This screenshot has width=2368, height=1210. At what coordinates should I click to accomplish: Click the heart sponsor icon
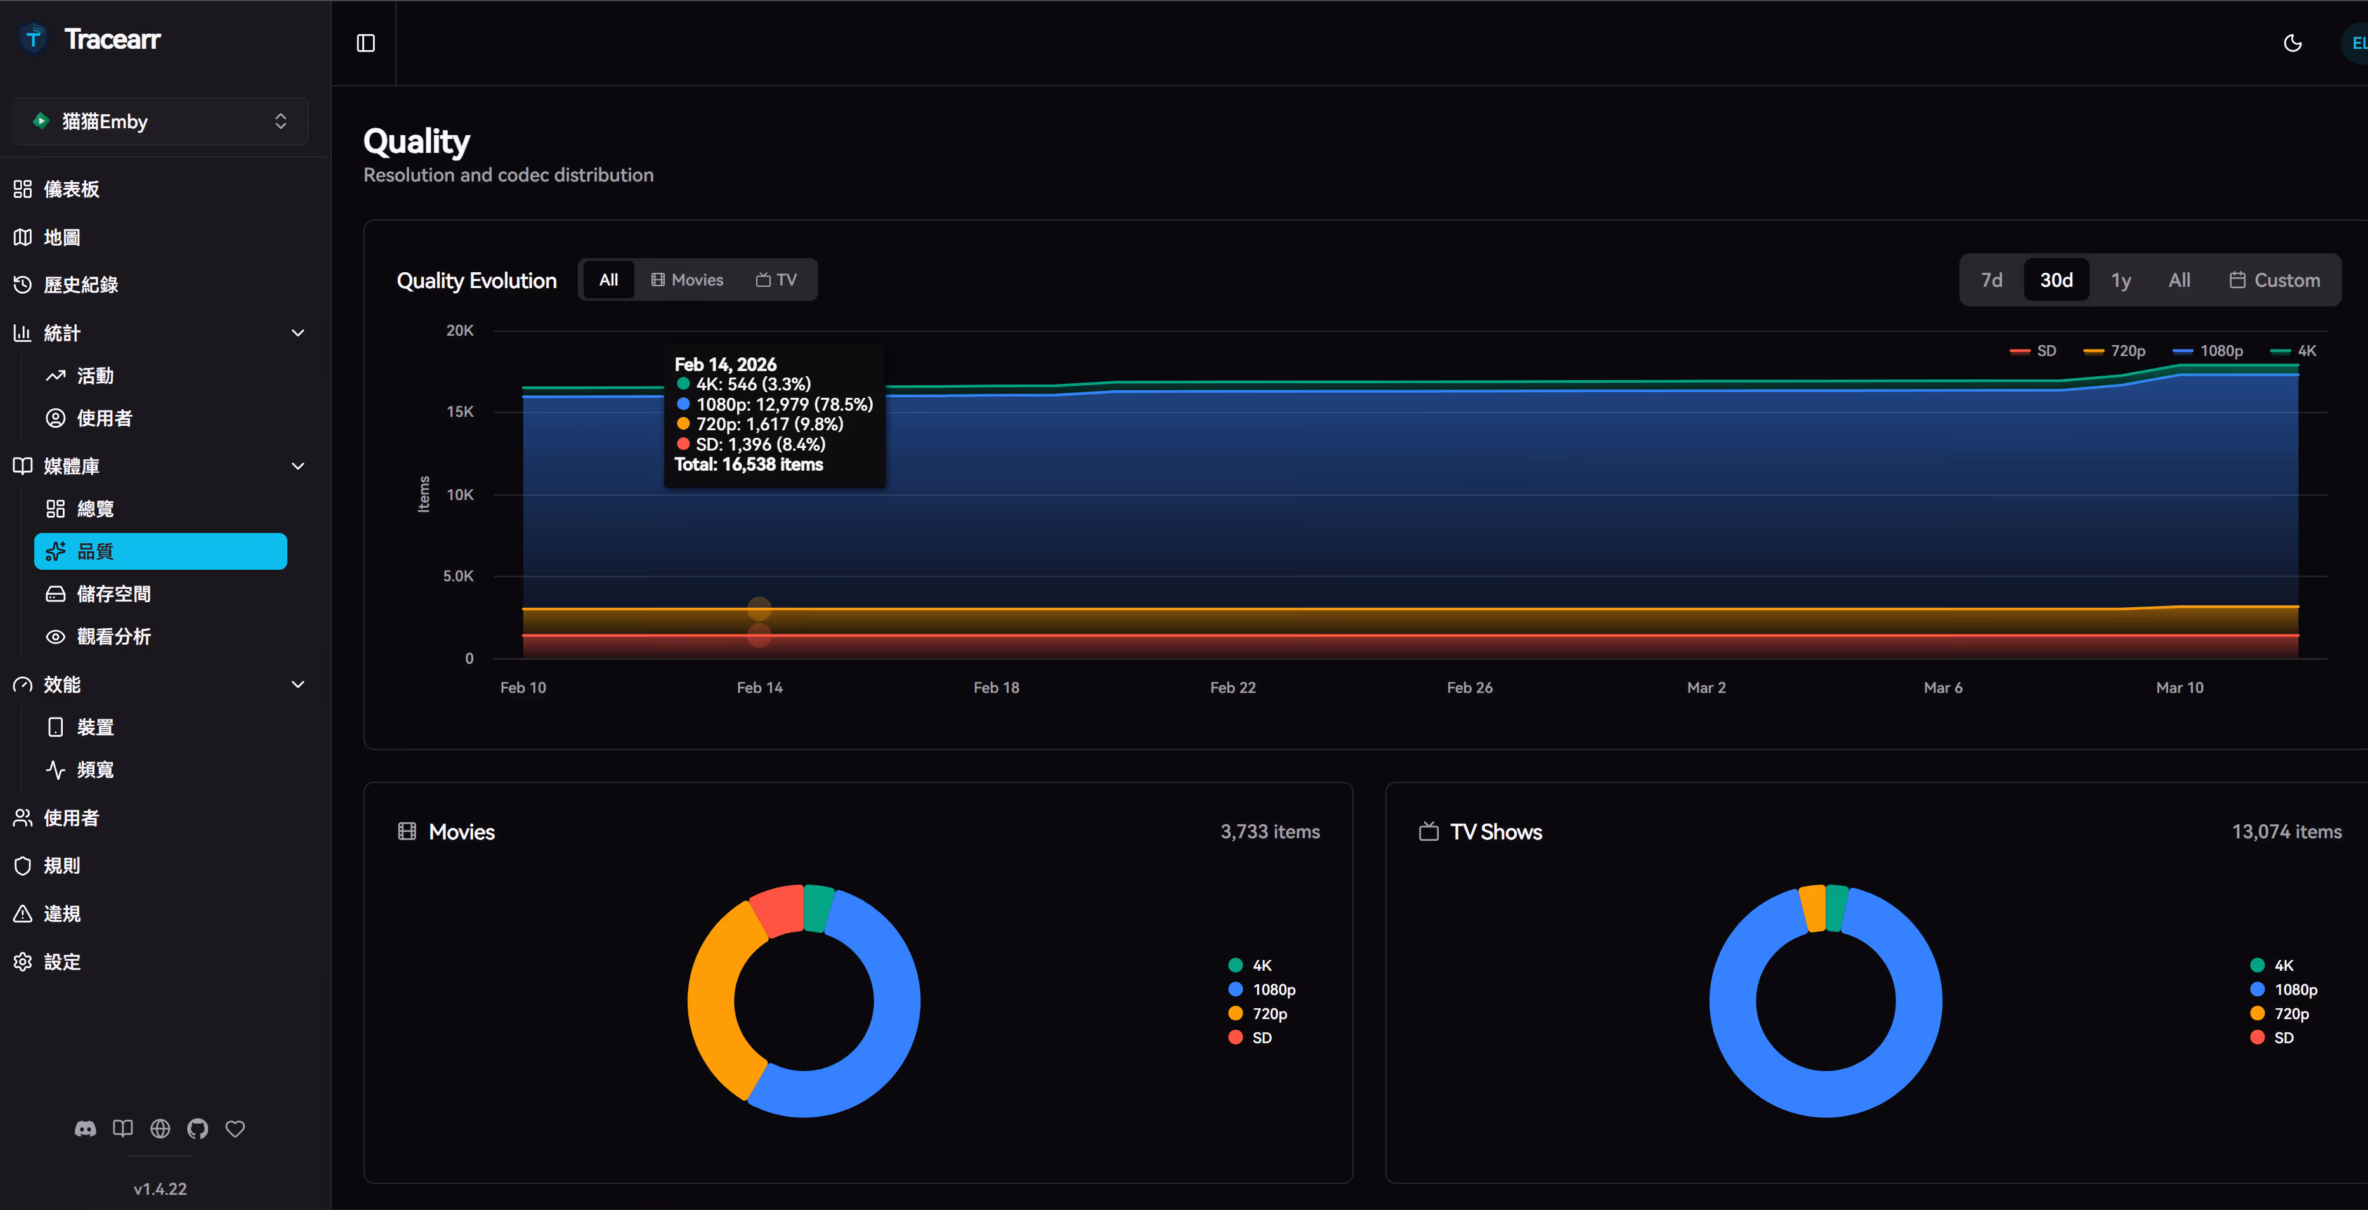point(235,1128)
